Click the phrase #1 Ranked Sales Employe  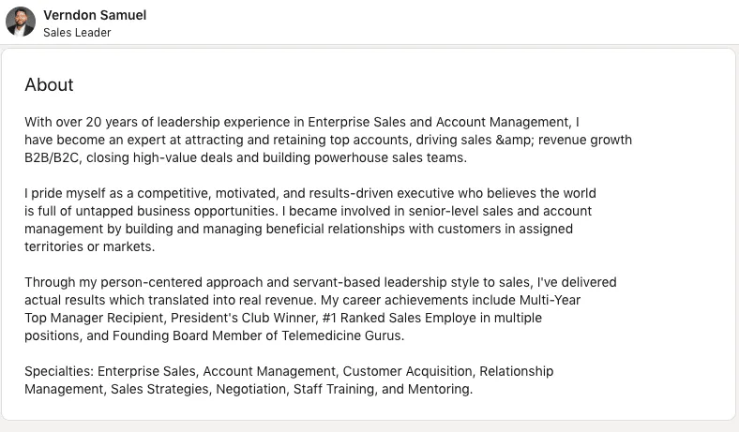[x=400, y=318]
